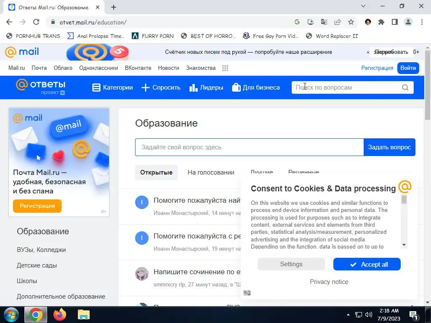
Task: Open Для бизнеса section
Action: pyautogui.click(x=255, y=87)
